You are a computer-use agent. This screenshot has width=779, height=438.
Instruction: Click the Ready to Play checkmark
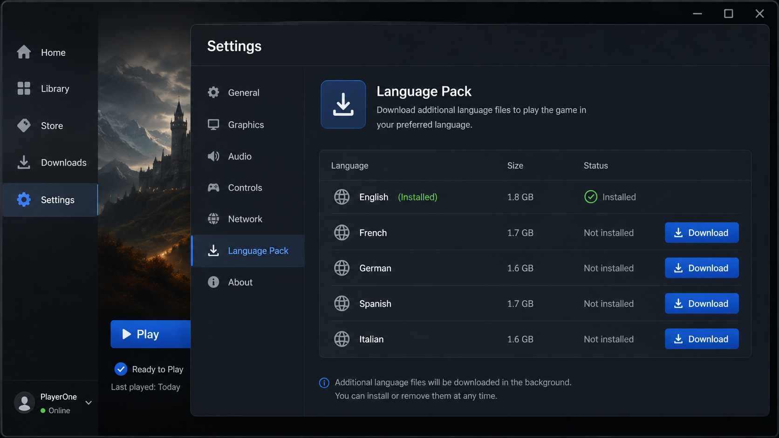coord(121,369)
